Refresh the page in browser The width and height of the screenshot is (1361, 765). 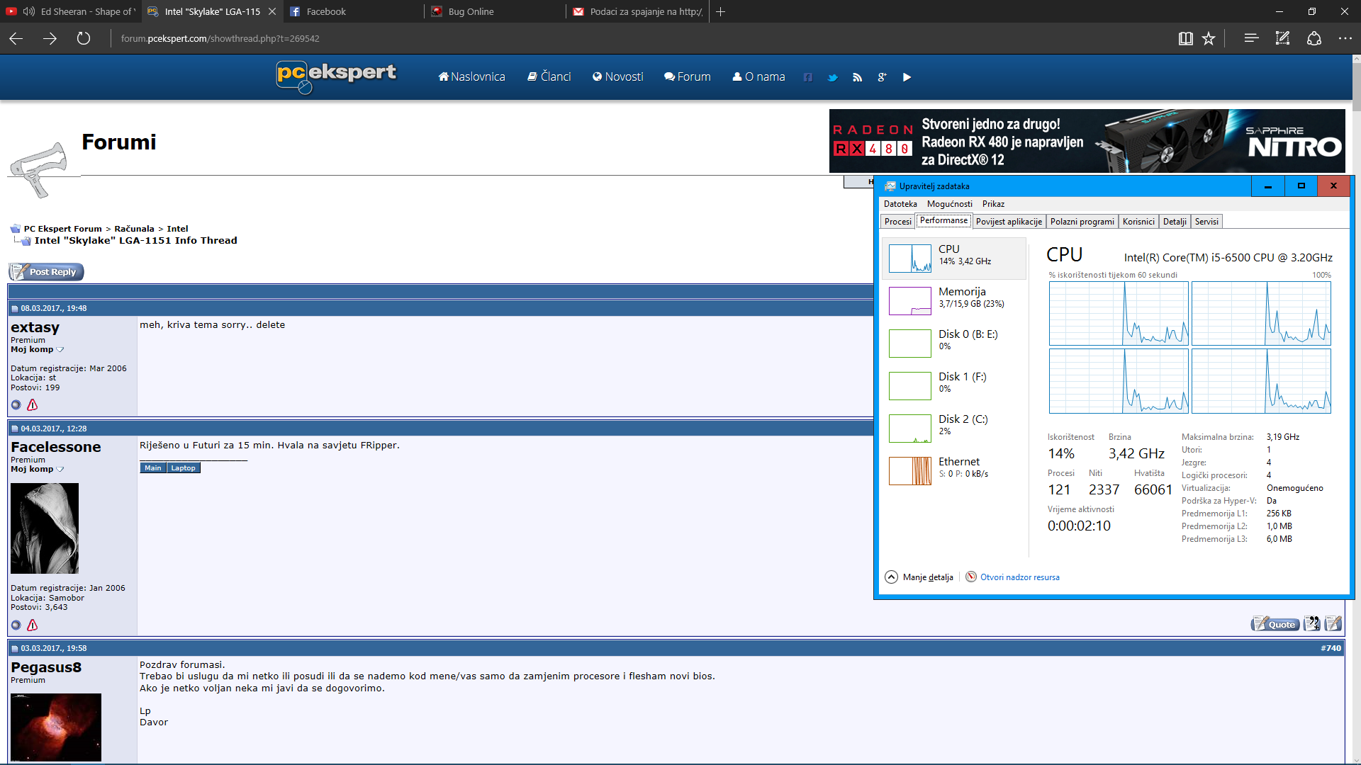click(84, 38)
